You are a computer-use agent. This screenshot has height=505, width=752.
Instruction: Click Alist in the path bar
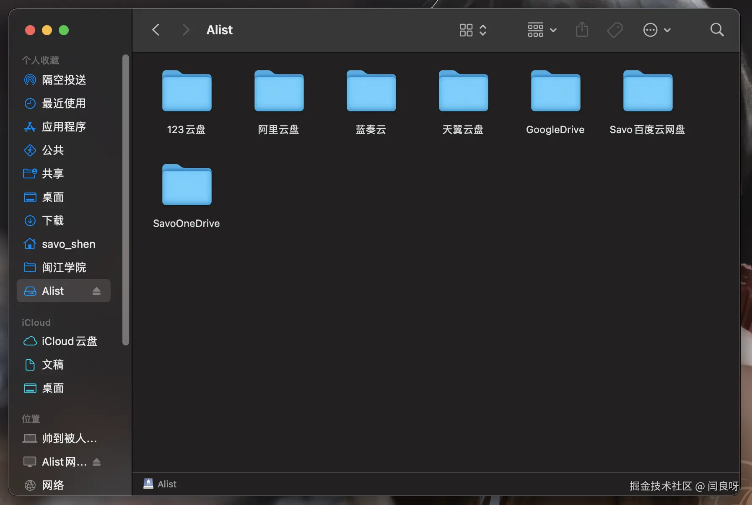pos(160,484)
